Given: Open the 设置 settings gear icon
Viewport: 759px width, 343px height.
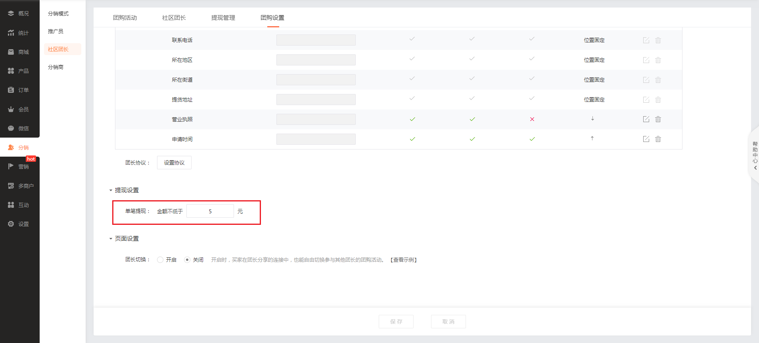Looking at the screenshot, I should (x=11, y=224).
